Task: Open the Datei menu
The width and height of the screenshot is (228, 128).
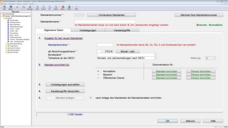Action: (x=5, y=4)
